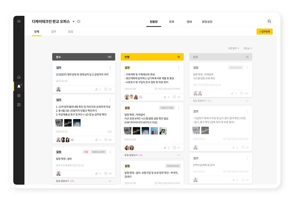The image size is (291, 204).
Task: Click the search magnifier icon in the header
Action: 269,21
